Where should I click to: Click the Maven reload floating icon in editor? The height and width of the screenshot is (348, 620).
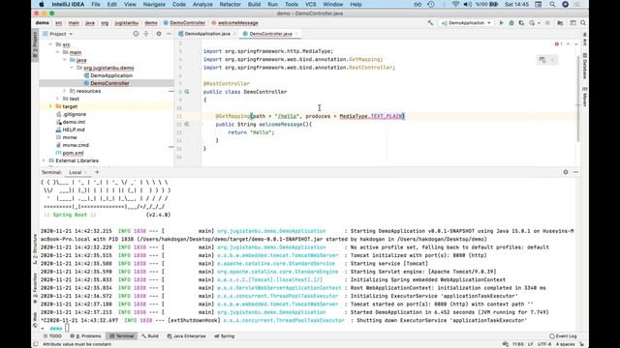click(x=542, y=60)
